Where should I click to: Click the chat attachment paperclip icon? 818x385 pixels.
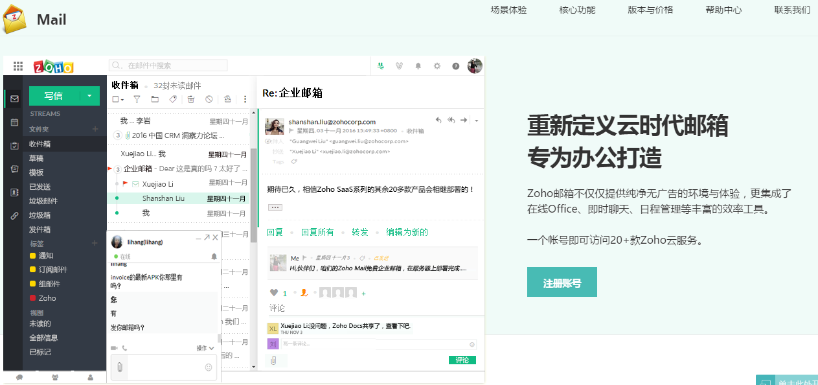coord(119,367)
